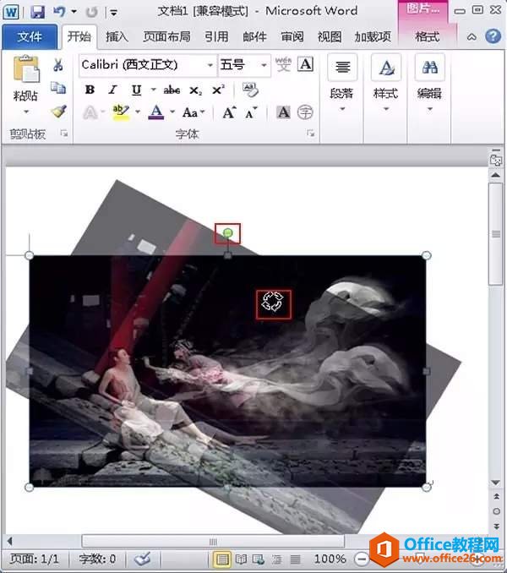The image size is (507, 573).
Task: Toggle Bold formatting
Action: [90, 90]
